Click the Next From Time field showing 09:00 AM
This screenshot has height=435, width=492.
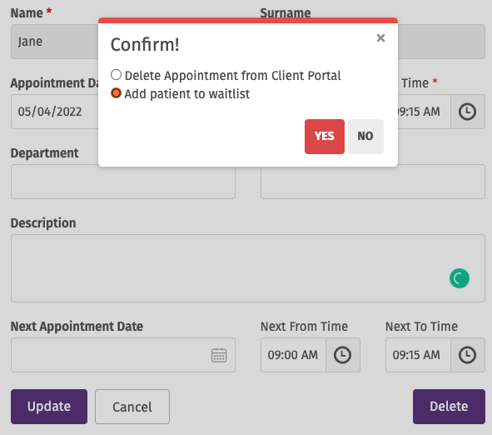(x=293, y=355)
